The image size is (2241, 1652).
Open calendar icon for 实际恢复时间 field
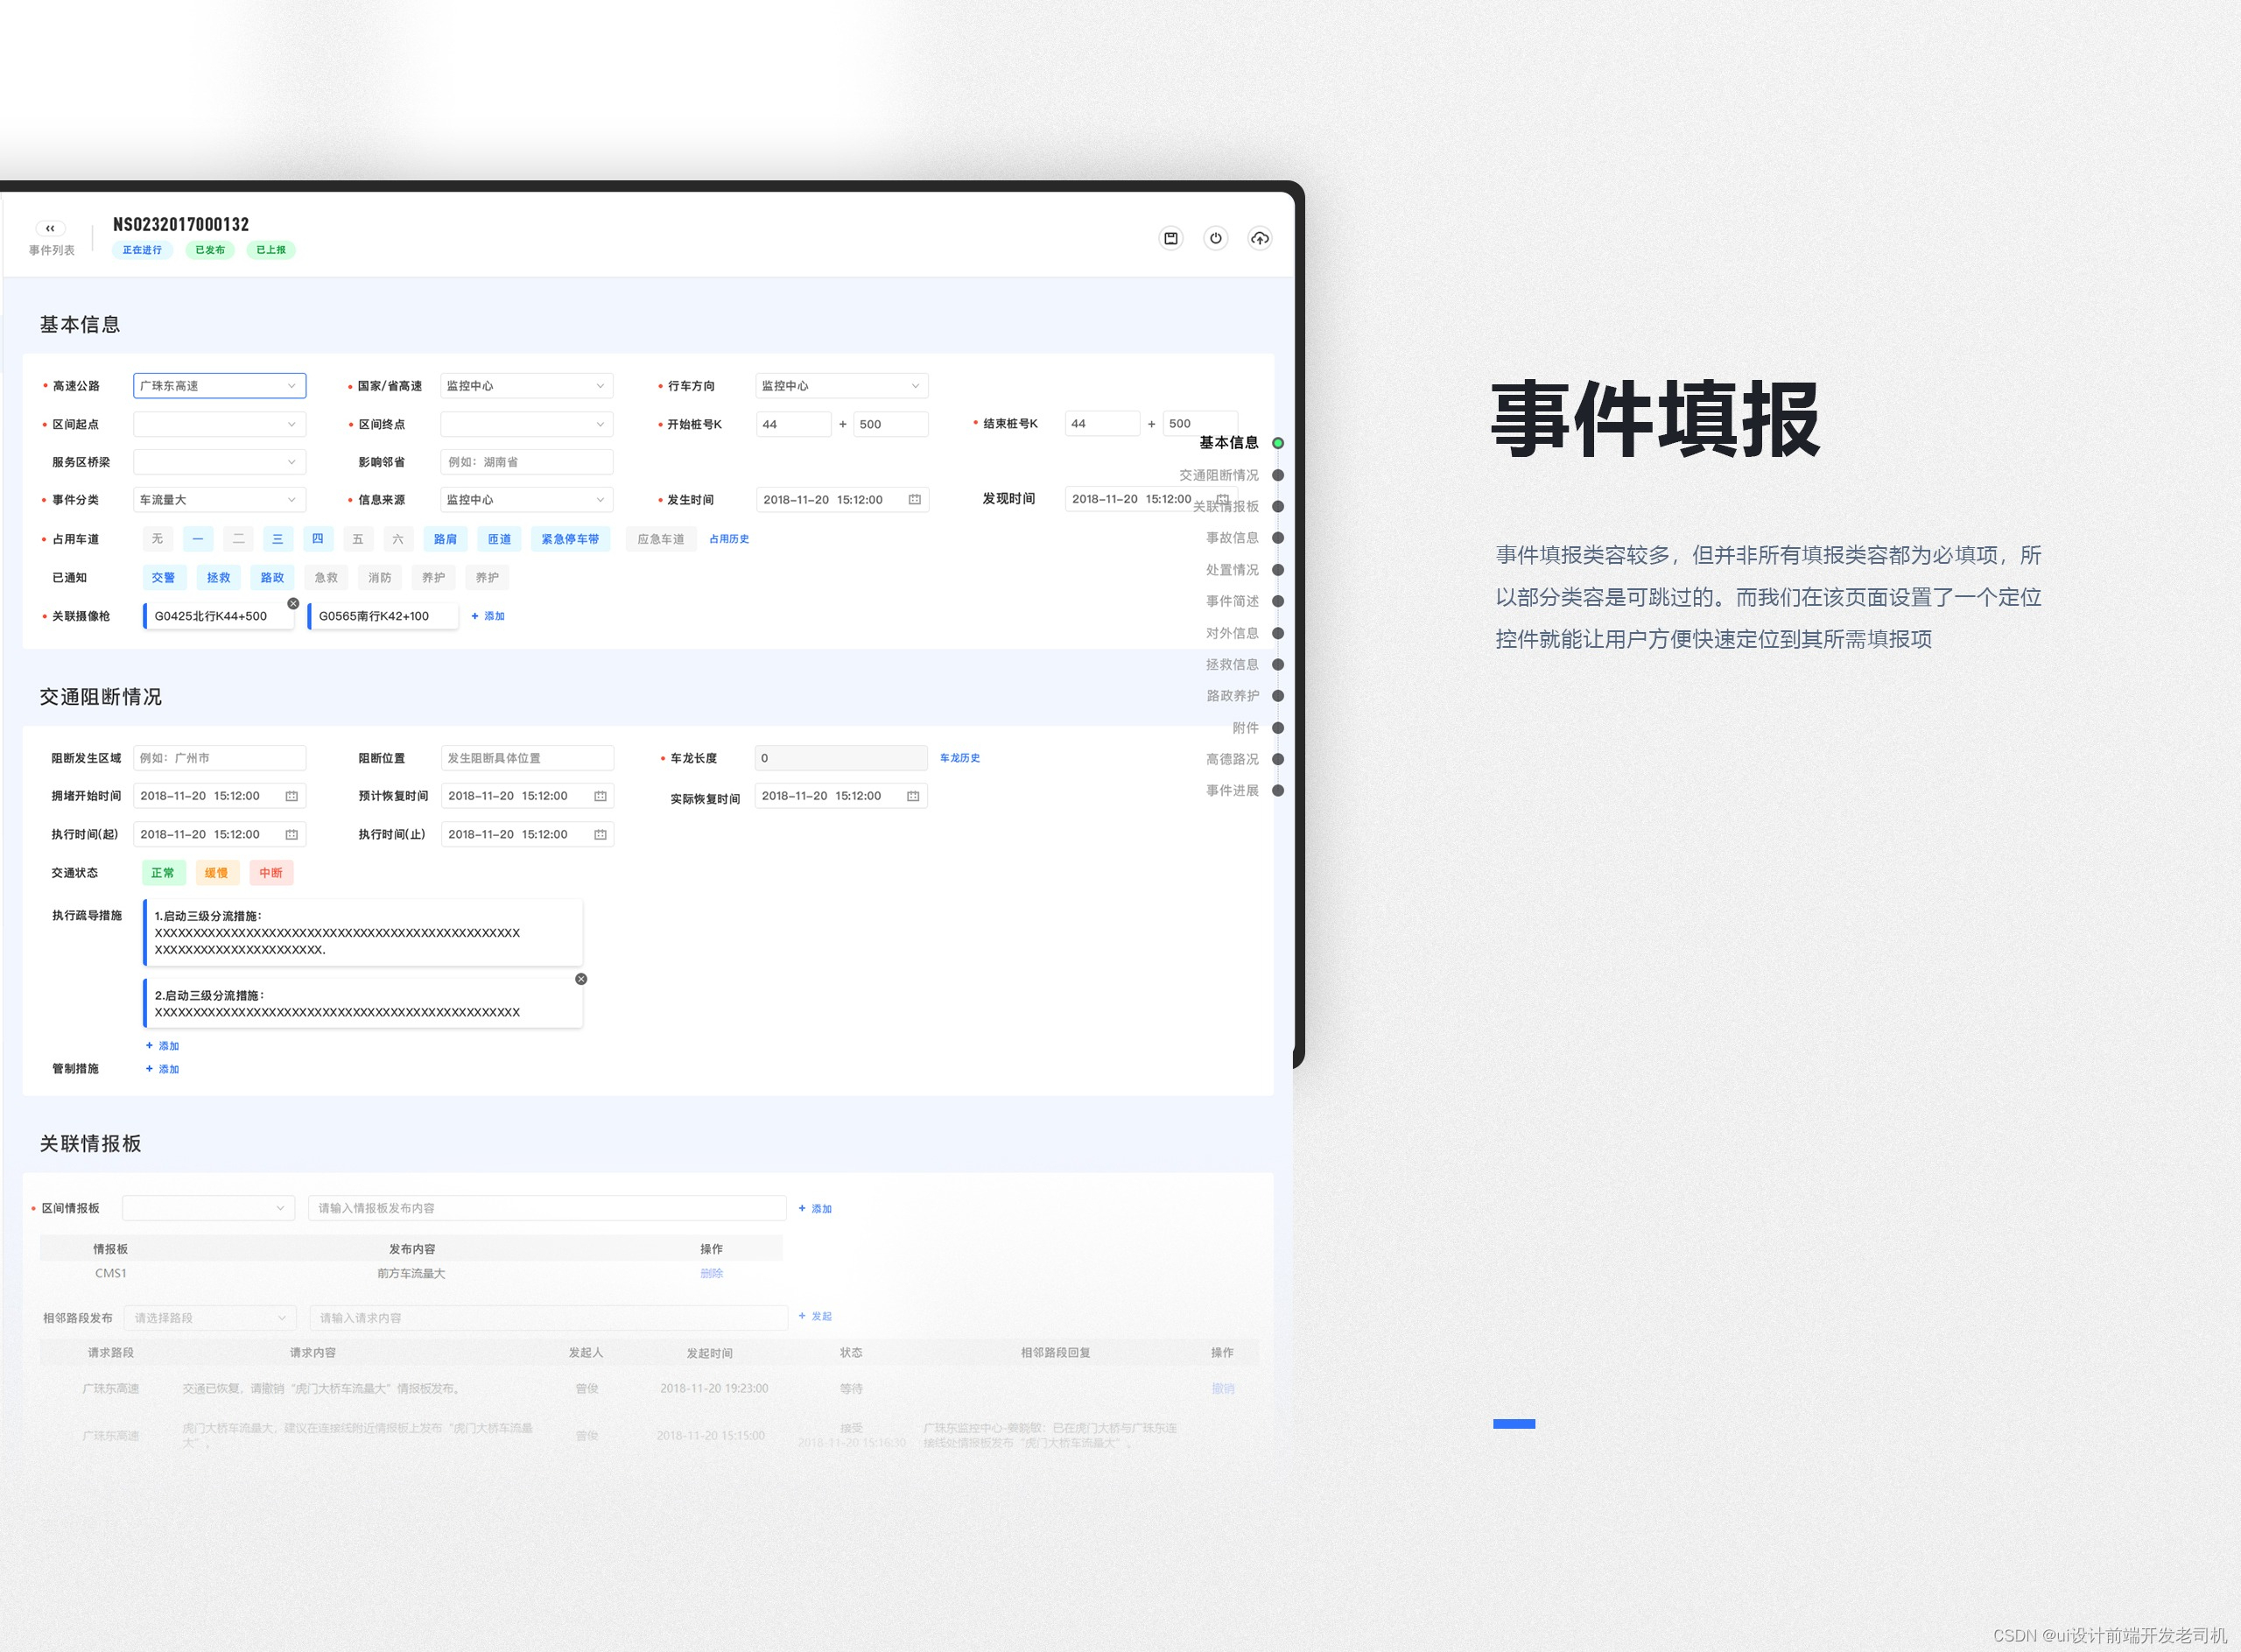click(x=912, y=796)
